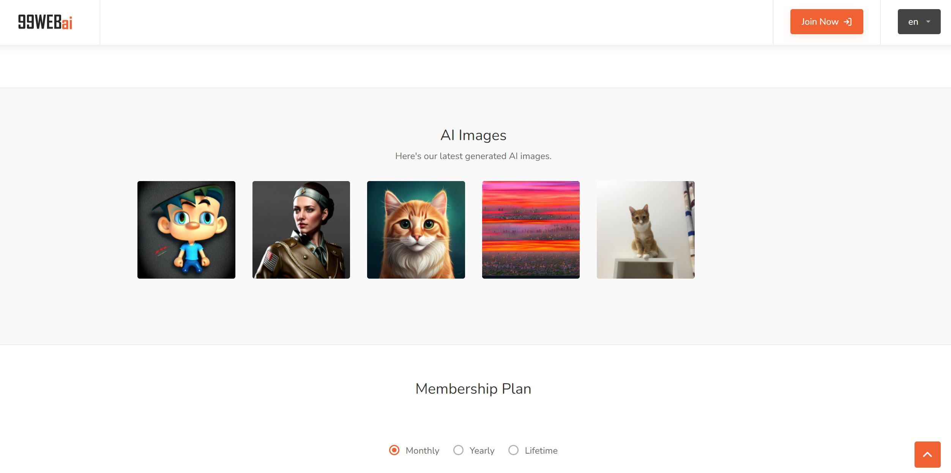Click the "Monthly" label text

422,451
